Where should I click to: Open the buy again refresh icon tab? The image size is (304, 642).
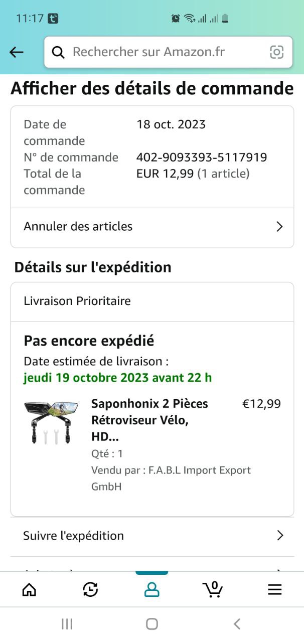(x=90, y=590)
